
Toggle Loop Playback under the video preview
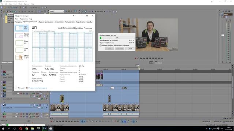(138, 58)
